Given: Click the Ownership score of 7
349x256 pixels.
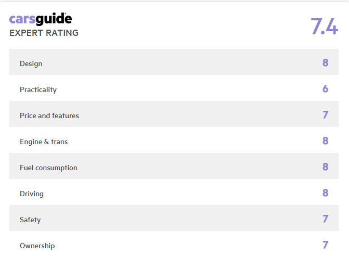Looking at the screenshot, I should [326, 245].
